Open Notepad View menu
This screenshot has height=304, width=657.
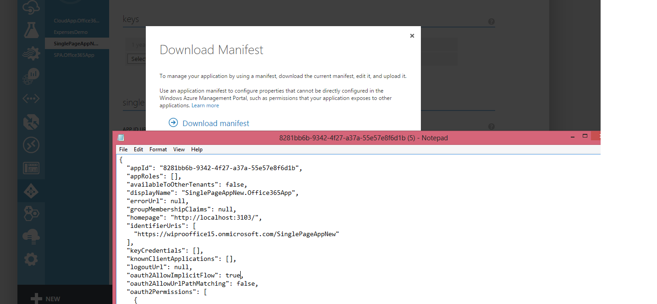(179, 149)
